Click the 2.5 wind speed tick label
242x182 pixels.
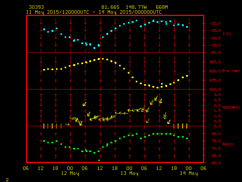pos(217,100)
